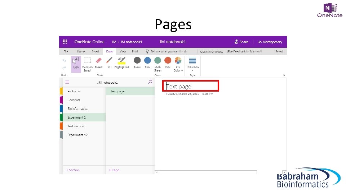Toggle the navigation pane hamburger icon
The width and height of the screenshot is (346, 194).
pos(67,82)
